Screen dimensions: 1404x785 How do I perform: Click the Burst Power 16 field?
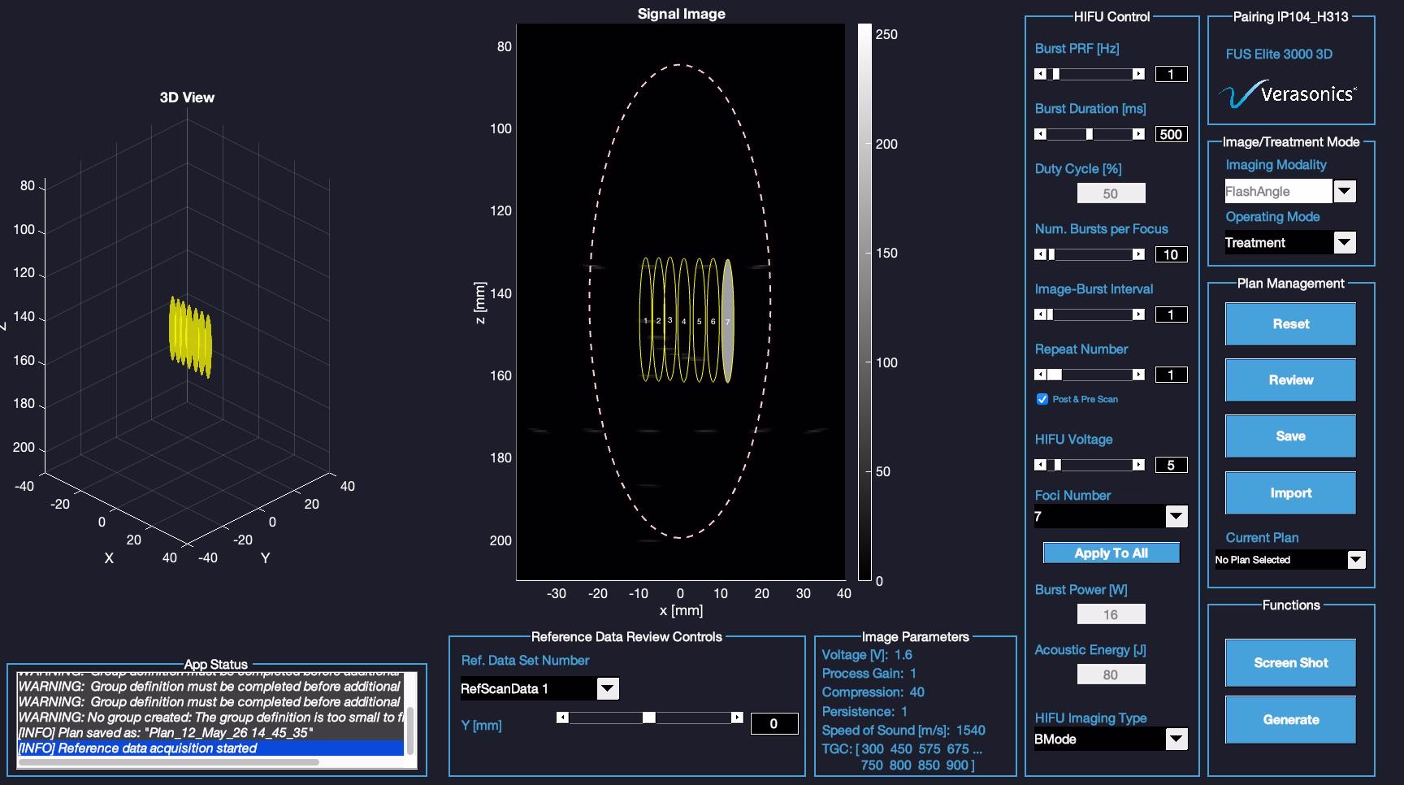point(1111,614)
